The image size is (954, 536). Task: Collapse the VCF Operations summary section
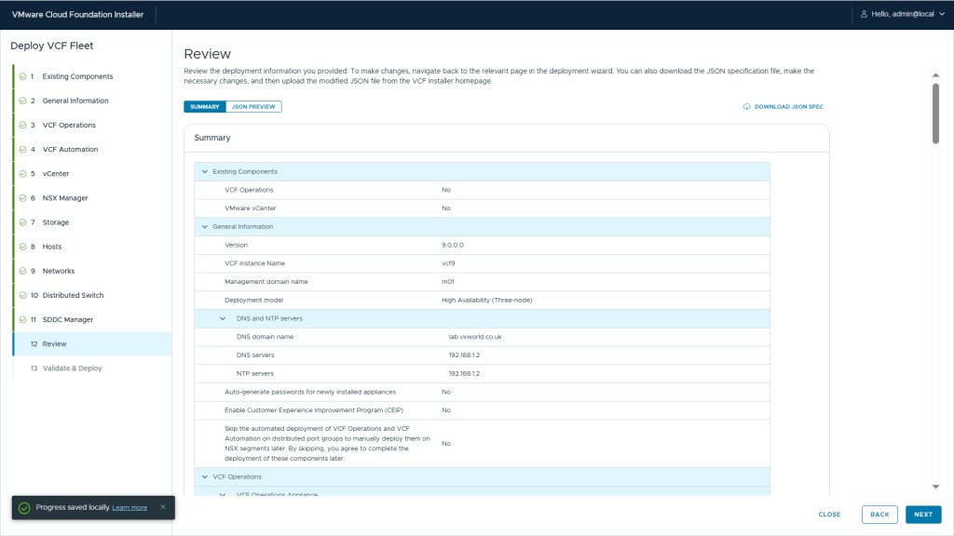click(x=204, y=476)
